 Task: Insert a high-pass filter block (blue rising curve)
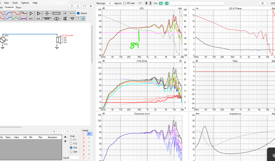[x=8, y=13]
